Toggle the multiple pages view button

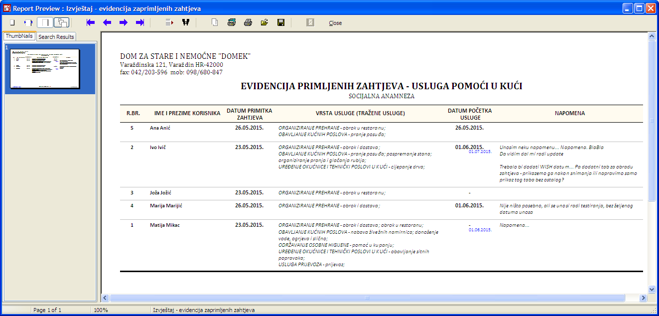pyautogui.click(x=62, y=22)
